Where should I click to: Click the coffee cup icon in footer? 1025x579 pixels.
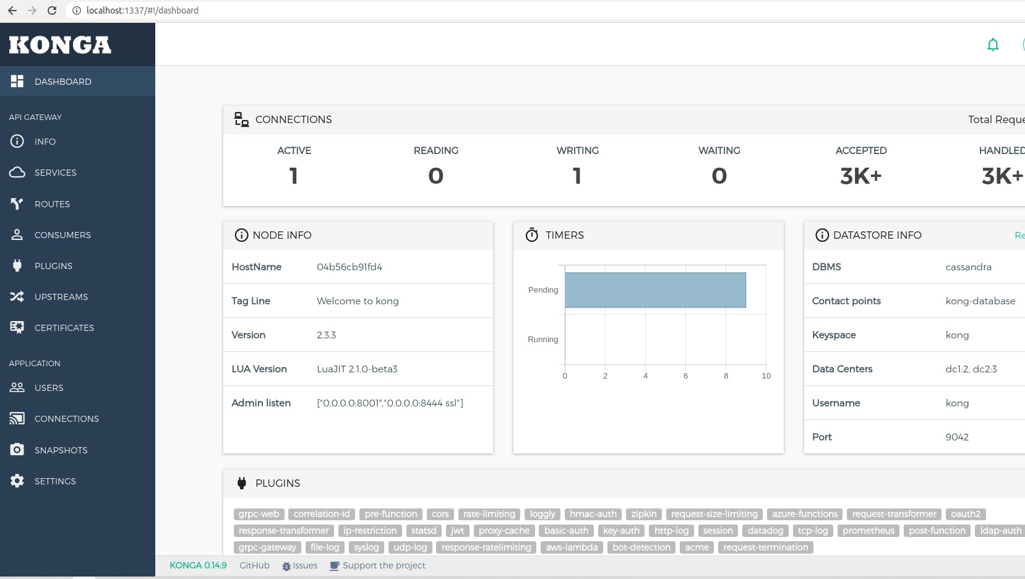(x=335, y=566)
